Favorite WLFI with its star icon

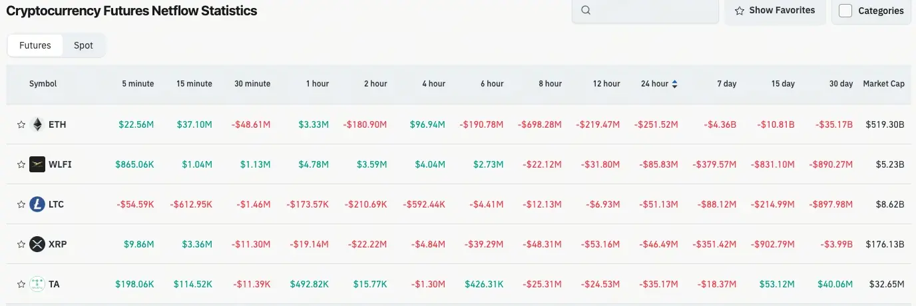[21, 164]
